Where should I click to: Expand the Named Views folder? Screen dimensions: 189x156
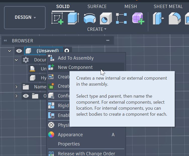(x=16, y=87)
